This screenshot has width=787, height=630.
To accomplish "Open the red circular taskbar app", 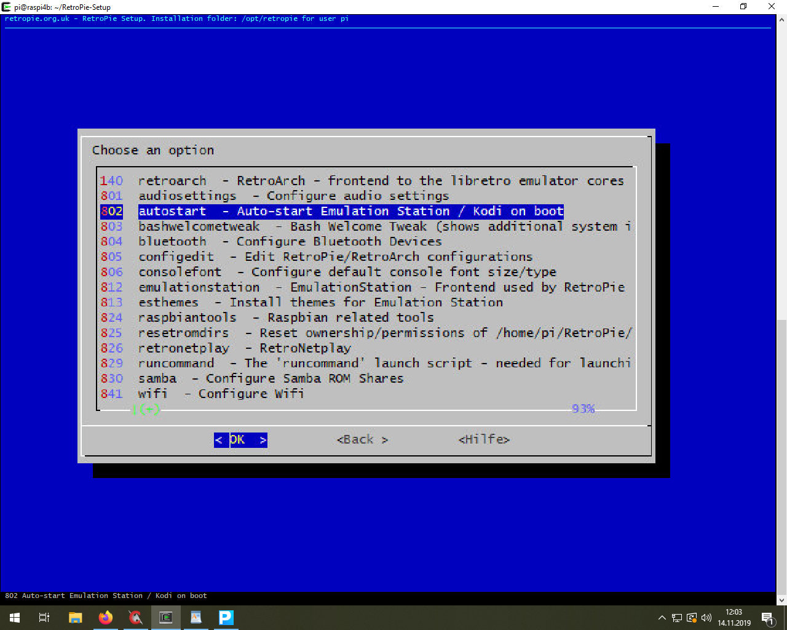I will 135,618.
